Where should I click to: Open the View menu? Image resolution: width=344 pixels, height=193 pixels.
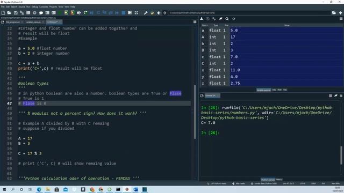67,7
